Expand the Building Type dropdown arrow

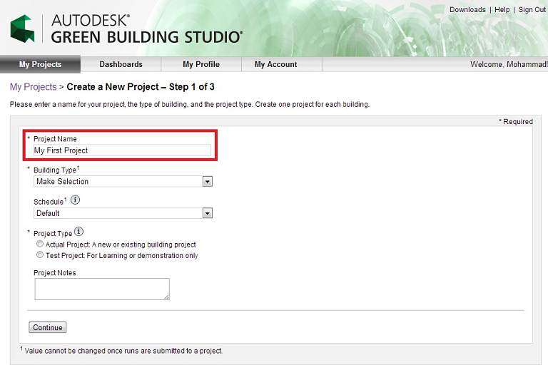point(208,182)
